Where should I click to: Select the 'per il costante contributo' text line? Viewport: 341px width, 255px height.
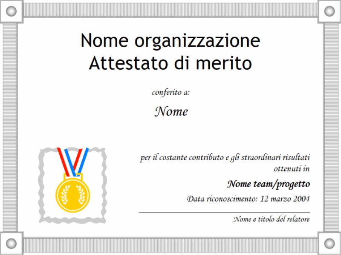click(x=225, y=158)
